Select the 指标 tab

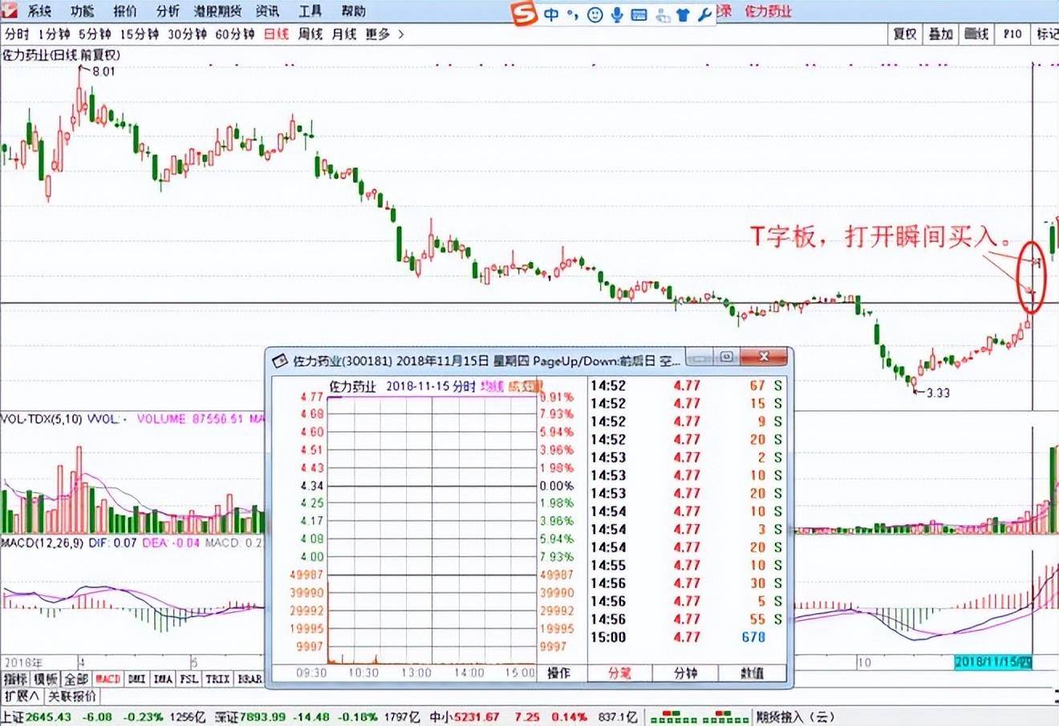(15, 679)
